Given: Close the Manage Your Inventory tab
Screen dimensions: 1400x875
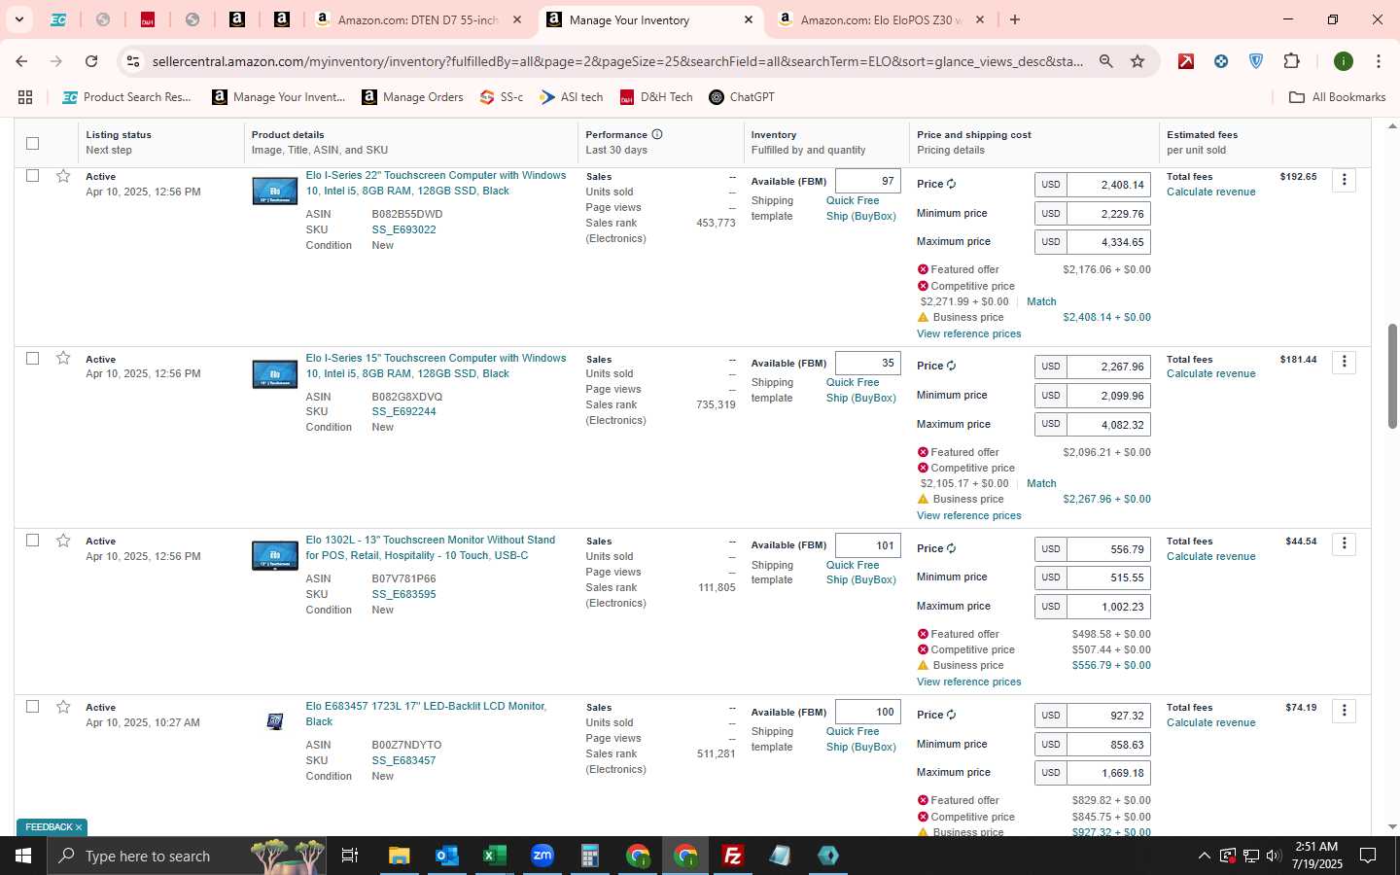Looking at the screenshot, I should coord(748,19).
